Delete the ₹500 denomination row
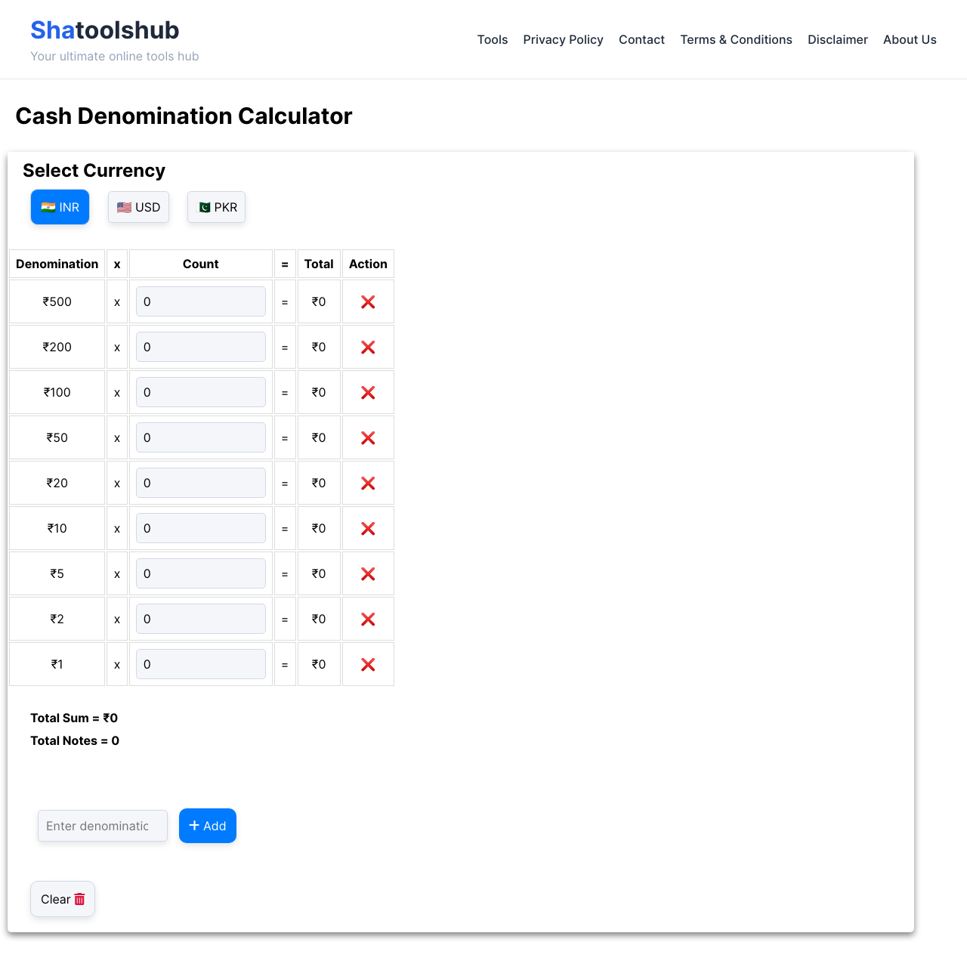The width and height of the screenshot is (967, 967). pyautogui.click(x=368, y=301)
